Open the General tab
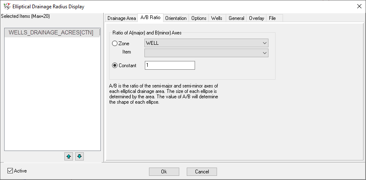 [236, 18]
